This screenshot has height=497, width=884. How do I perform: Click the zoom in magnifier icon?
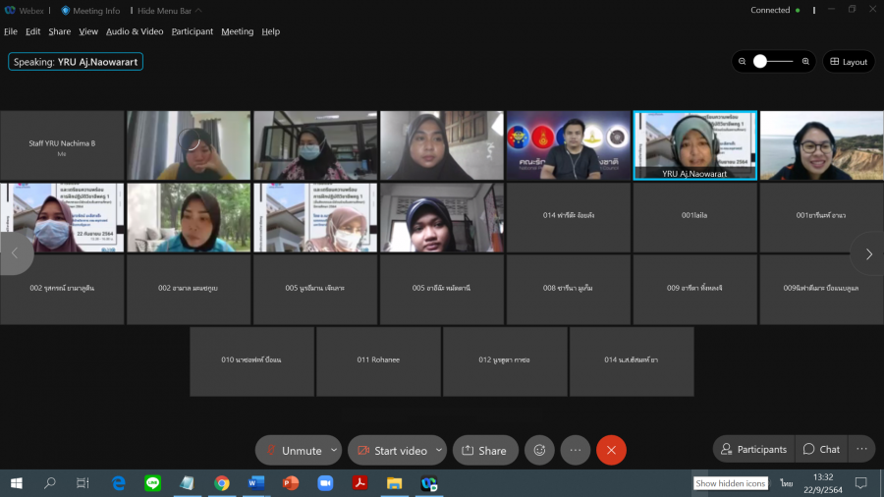point(806,61)
